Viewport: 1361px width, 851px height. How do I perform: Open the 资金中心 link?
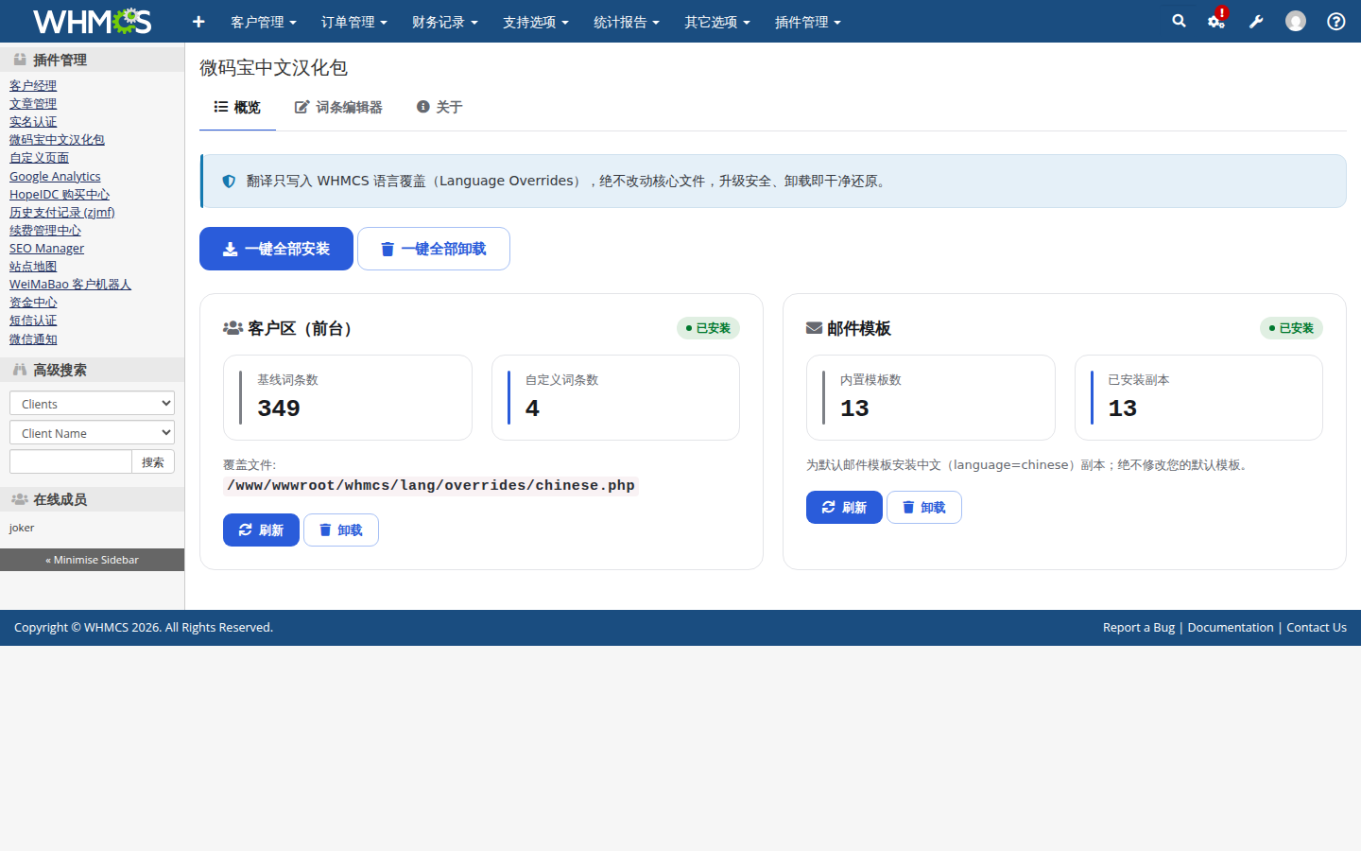pos(33,302)
